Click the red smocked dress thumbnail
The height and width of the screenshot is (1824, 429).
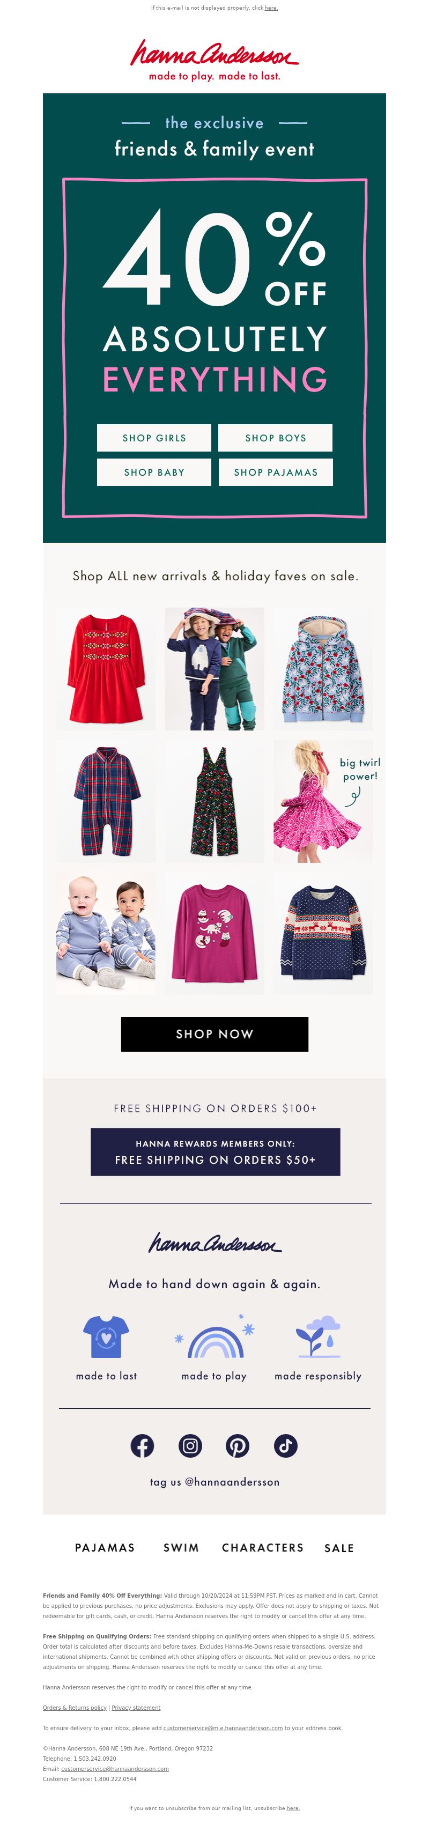(106, 669)
